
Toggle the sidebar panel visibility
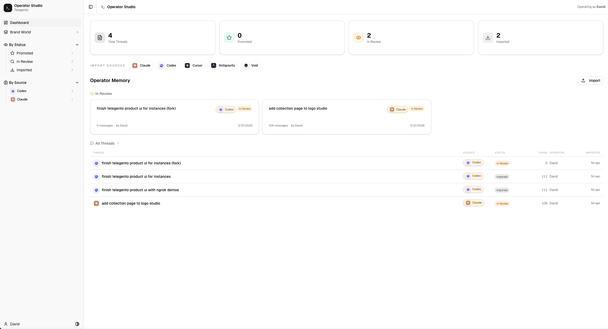point(90,7)
